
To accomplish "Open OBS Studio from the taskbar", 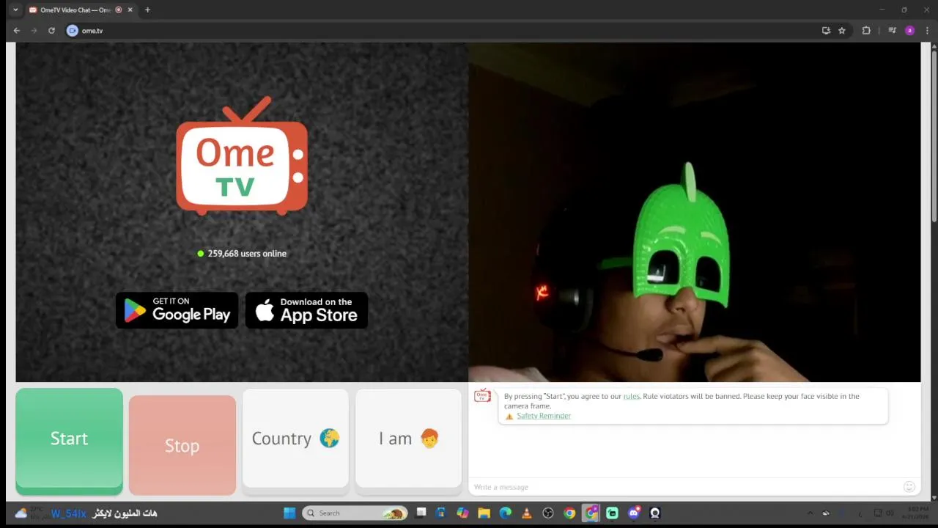I will tap(547, 513).
